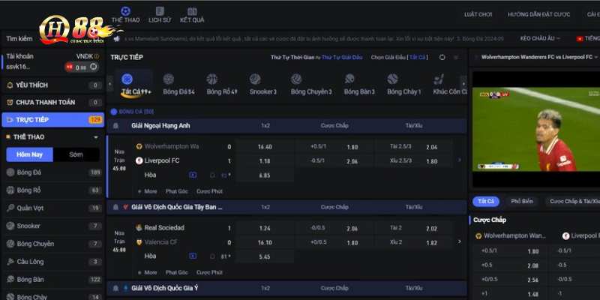600x300 pixels.
Task: Open Chọn Giải Đấu league filter
Action: click(400, 58)
